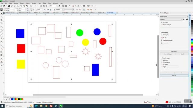The width and height of the screenshot is (193, 108).
Task: Collapse the Search range section
Action: 161,58
